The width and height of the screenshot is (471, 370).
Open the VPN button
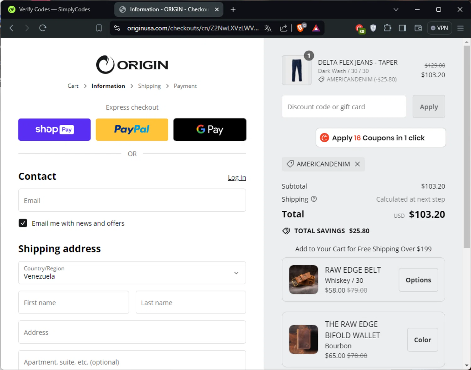click(x=439, y=28)
